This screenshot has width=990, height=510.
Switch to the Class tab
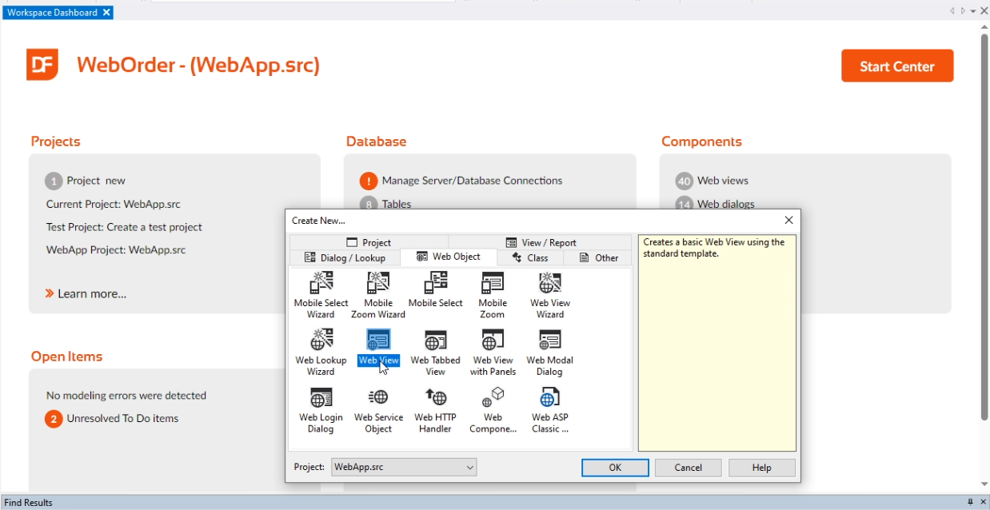click(x=530, y=258)
